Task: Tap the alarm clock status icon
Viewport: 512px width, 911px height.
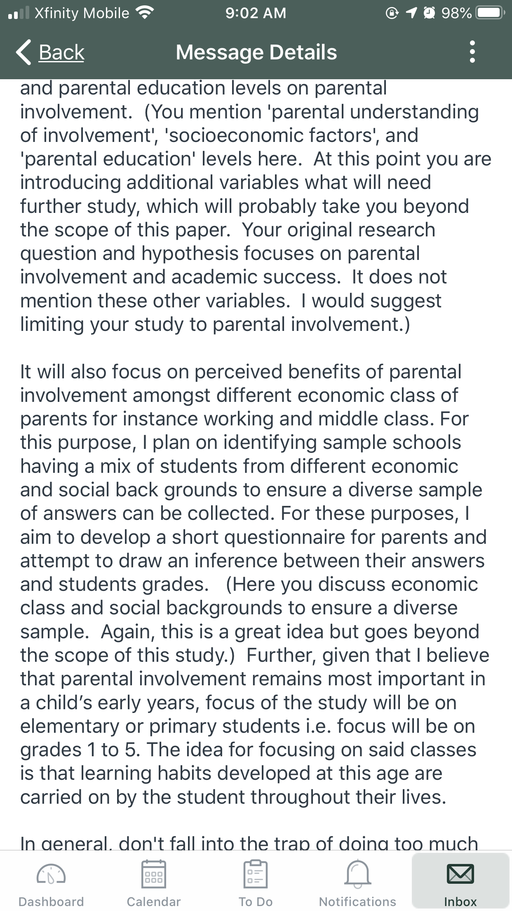Action: pos(429,13)
